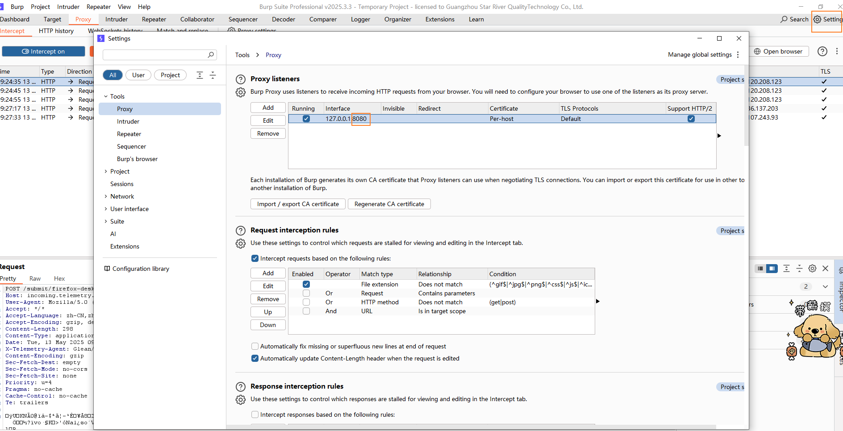This screenshot has width=843, height=431.
Task: Enable automatic fix of missing new lines
Action: click(255, 346)
